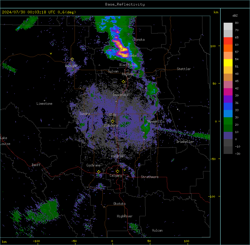Click the yellow diamond marker south of RedDeer
Viewport: 250px width, 245px height.
(x=124, y=82)
